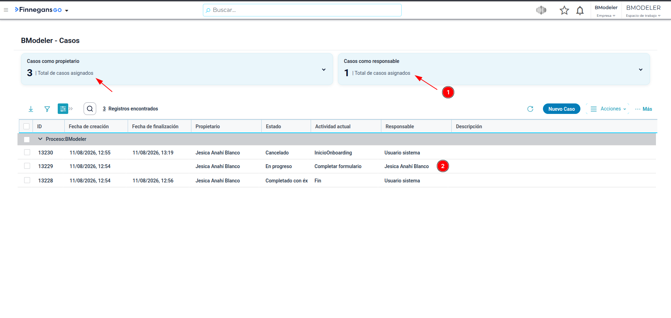671x318 pixels.
Task: Toggle the select-all header checkbox
Action: coord(27,126)
